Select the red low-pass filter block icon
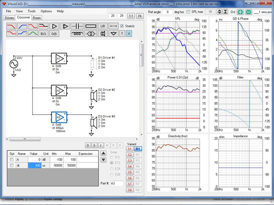274x205 pixels. 11,26
